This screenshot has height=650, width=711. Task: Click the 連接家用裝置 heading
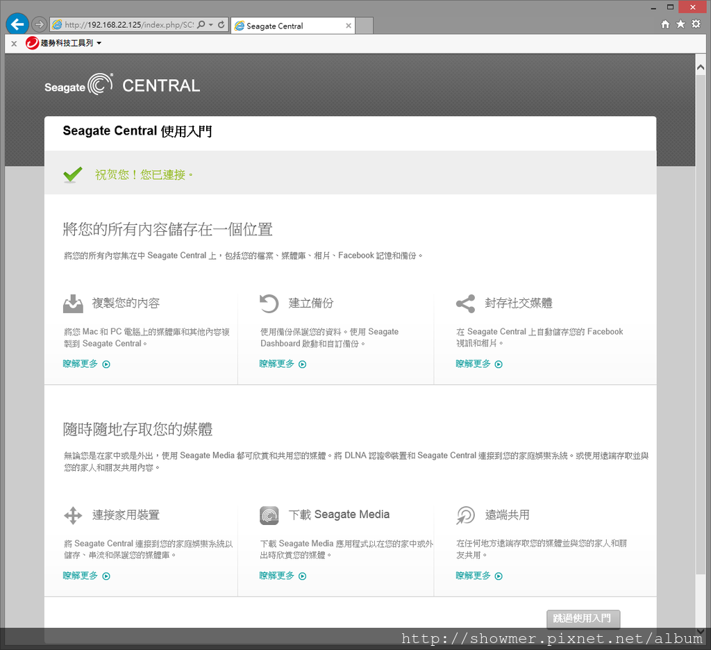click(x=126, y=515)
